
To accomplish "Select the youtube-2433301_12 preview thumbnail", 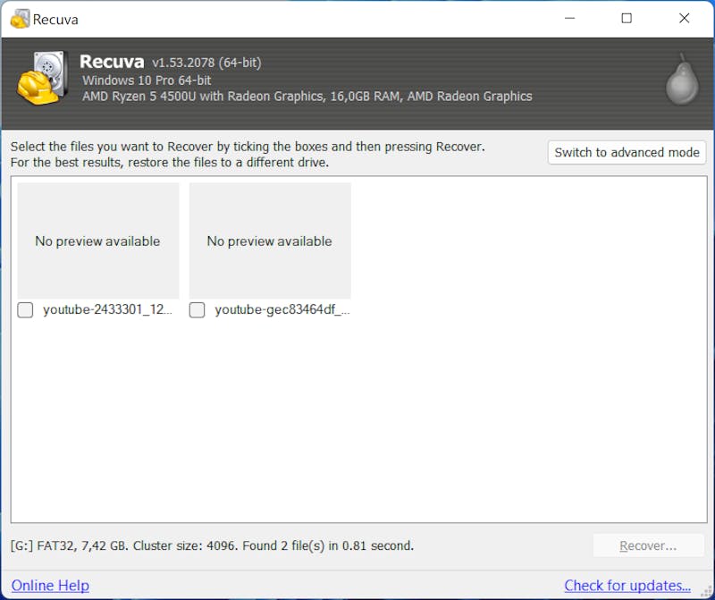I will [x=98, y=241].
